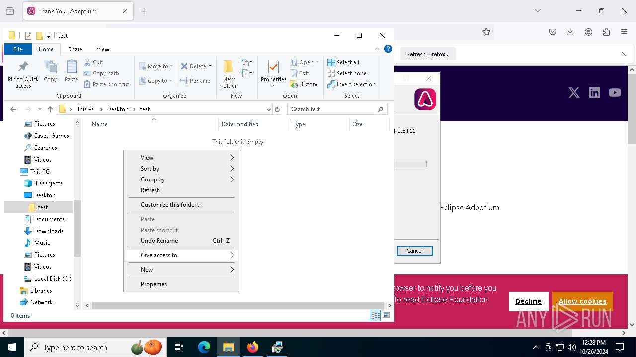Open Adoptium X social icon
The height and width of the screenshot is (357, 636).
click(x=574, y=93)
